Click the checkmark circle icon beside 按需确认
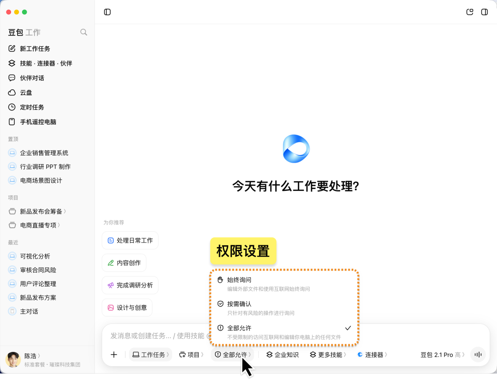 click(220, 304)
